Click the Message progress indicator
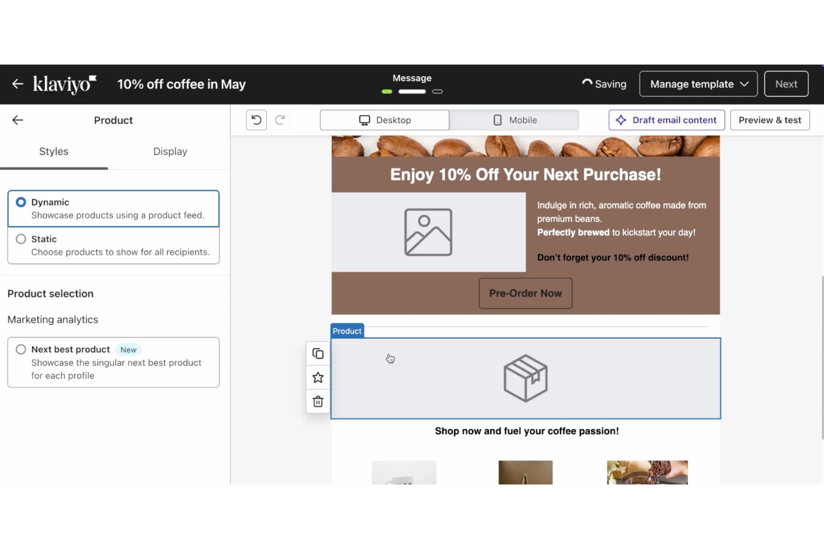Screen dimensions: 824x549 [x=411, y=84]
